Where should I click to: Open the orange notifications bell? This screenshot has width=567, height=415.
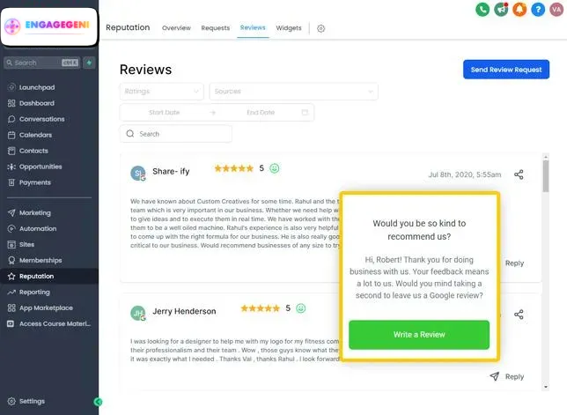coord(519,10)
